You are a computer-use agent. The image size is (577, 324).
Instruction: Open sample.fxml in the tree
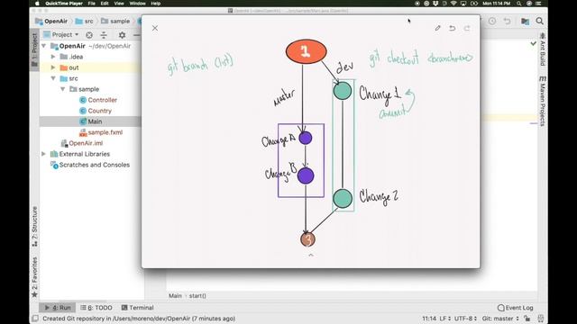(101, 132)
